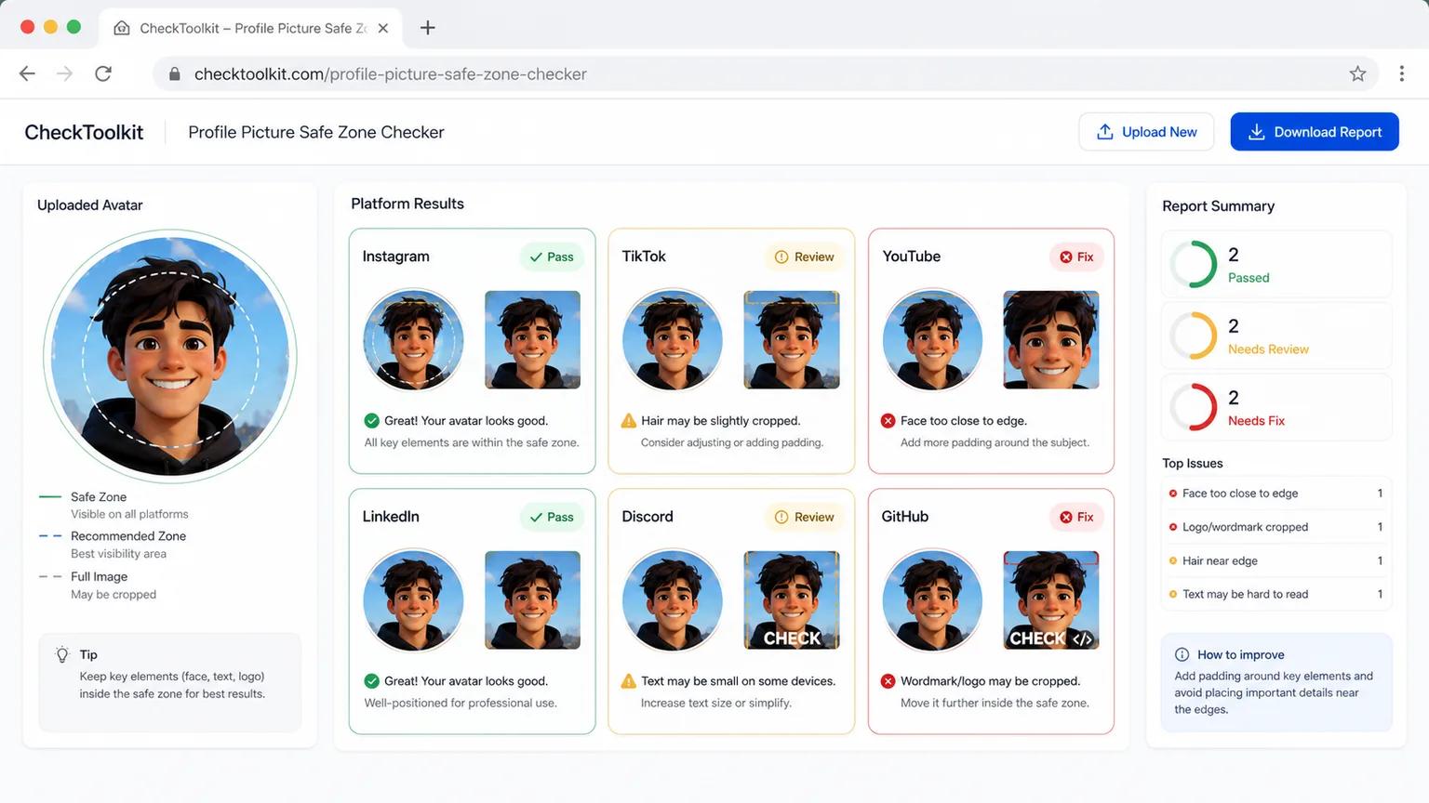Image resolution: width=1429 pixels, height=803 pixels.
Task: Select the CheckToolkit Profile Picture tab
Action: pos(250,28)
